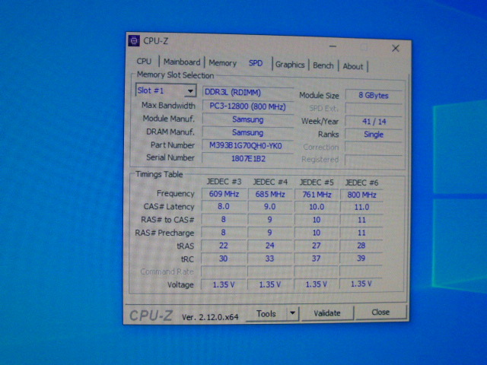Open the CPU tab

coord(144,61)
